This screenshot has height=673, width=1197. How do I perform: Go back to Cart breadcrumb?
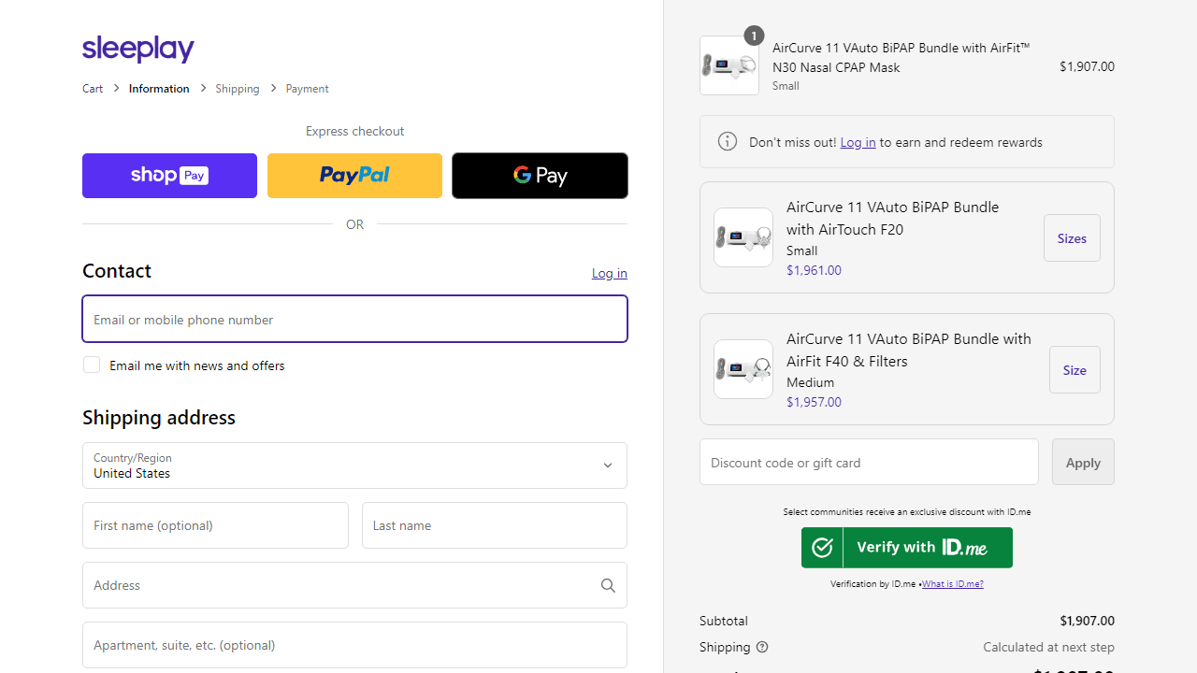click(x=93, y=89)
